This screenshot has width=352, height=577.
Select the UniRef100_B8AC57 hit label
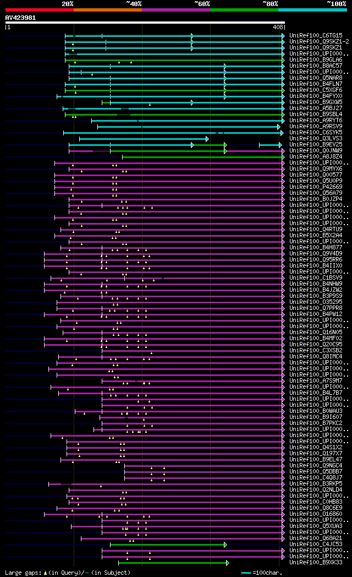316,66
